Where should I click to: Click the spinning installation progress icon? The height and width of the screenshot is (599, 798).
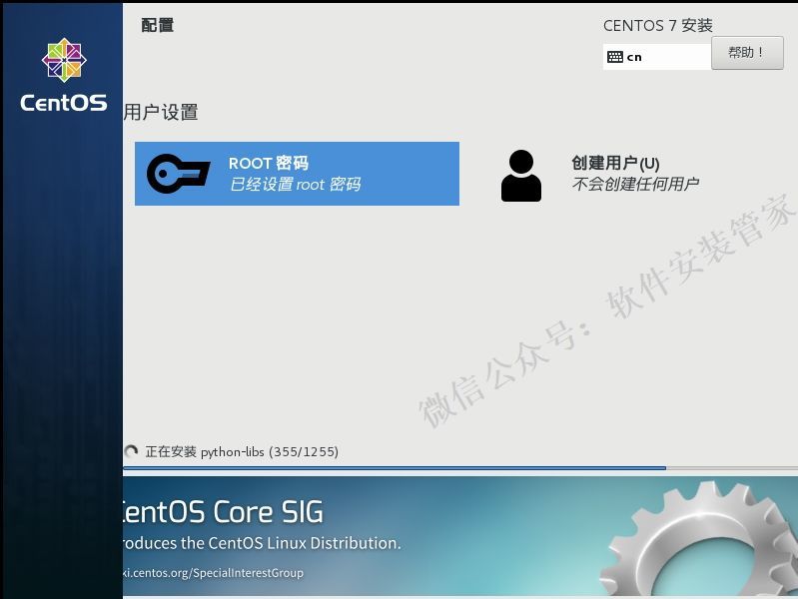tap(131, 451)
